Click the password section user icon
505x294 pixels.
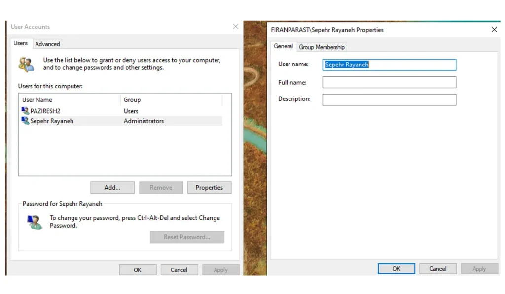(x=35, y=222)
